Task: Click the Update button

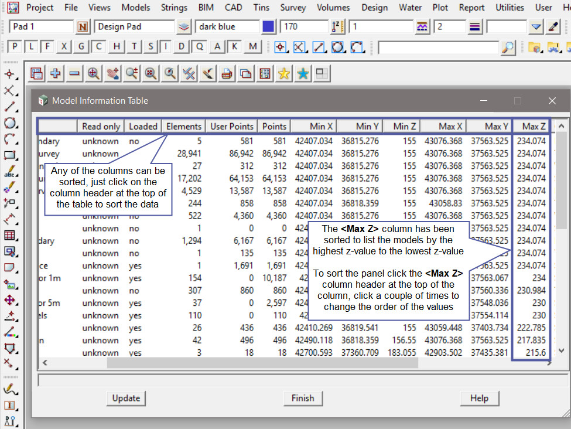Action: click(126, 398)
